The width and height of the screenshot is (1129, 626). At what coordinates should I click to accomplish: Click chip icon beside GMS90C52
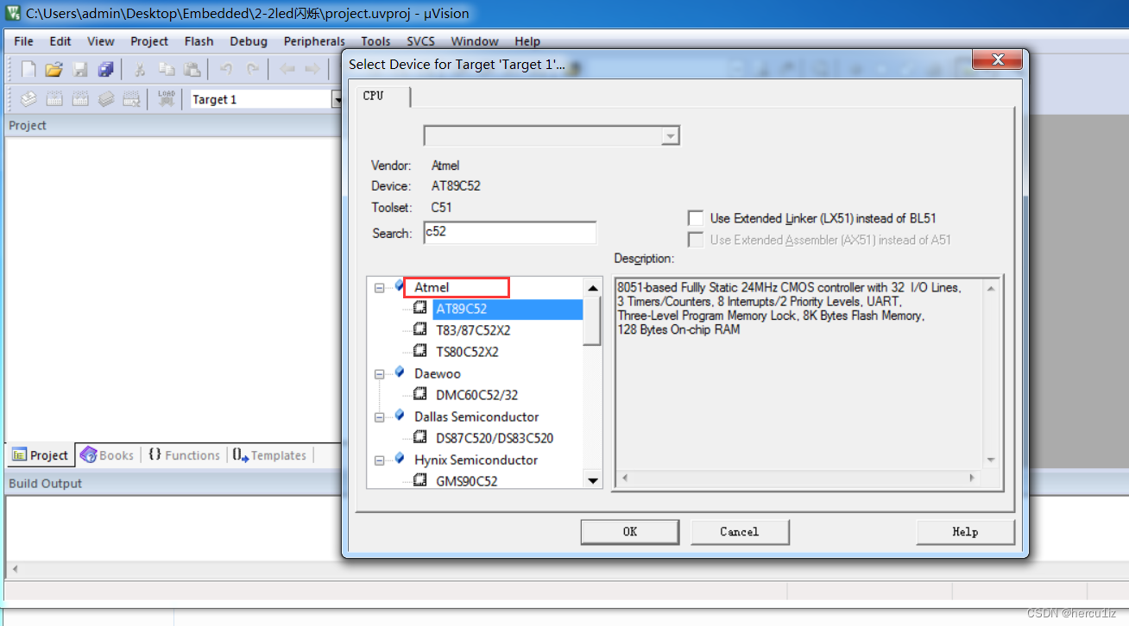[420, 480]
